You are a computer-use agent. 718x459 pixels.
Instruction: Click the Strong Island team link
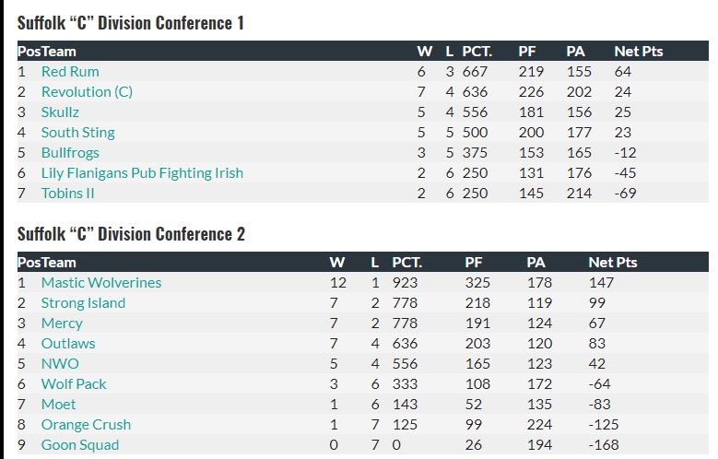click(x=83, y=303)
